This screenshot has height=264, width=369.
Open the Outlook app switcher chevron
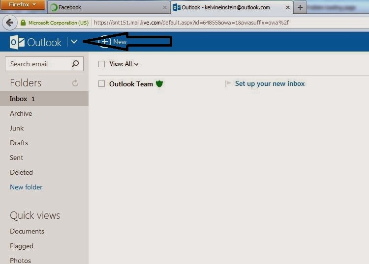point(74,42)
